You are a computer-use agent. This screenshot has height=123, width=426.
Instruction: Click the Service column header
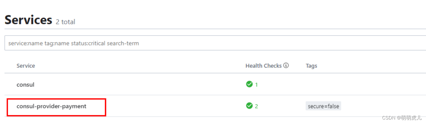click(x=26, y=66)
